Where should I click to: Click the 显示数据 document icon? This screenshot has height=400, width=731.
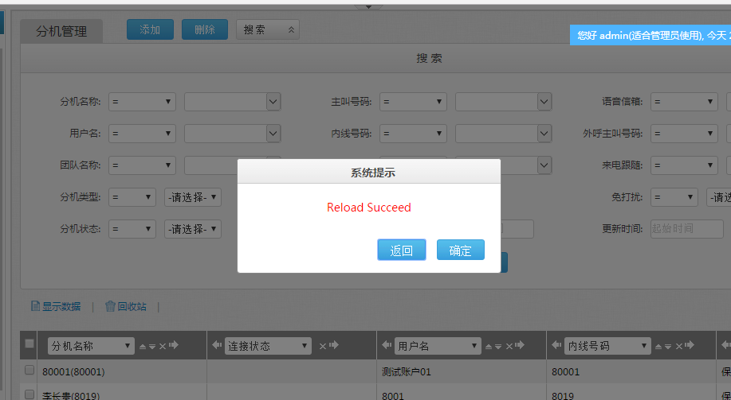point(35,306)
